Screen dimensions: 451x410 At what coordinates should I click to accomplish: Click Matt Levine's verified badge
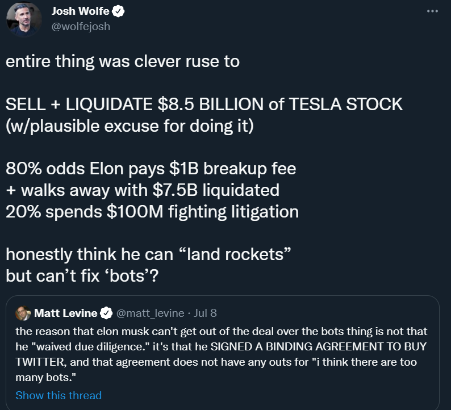[x=106, y=313]
